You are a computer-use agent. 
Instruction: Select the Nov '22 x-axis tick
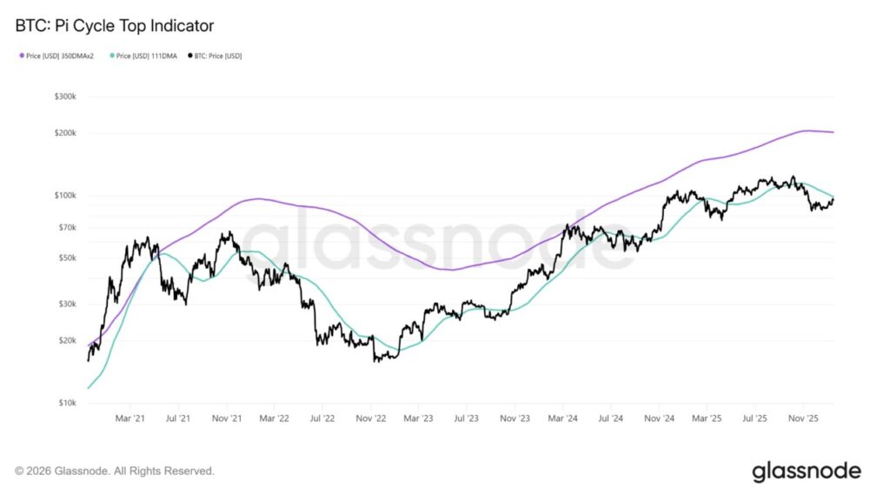point(370,418)
